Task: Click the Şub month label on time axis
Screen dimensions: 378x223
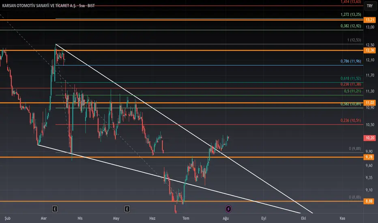Action: [x=7, y=219]
